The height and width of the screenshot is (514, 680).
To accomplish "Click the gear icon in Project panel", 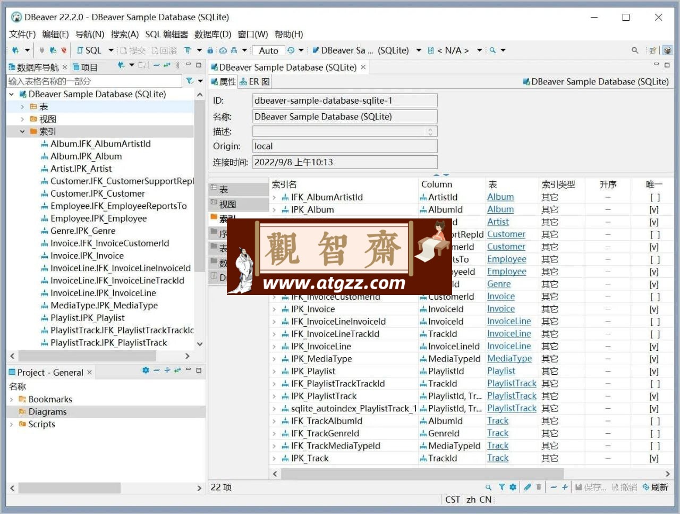I will pos(146,370).
